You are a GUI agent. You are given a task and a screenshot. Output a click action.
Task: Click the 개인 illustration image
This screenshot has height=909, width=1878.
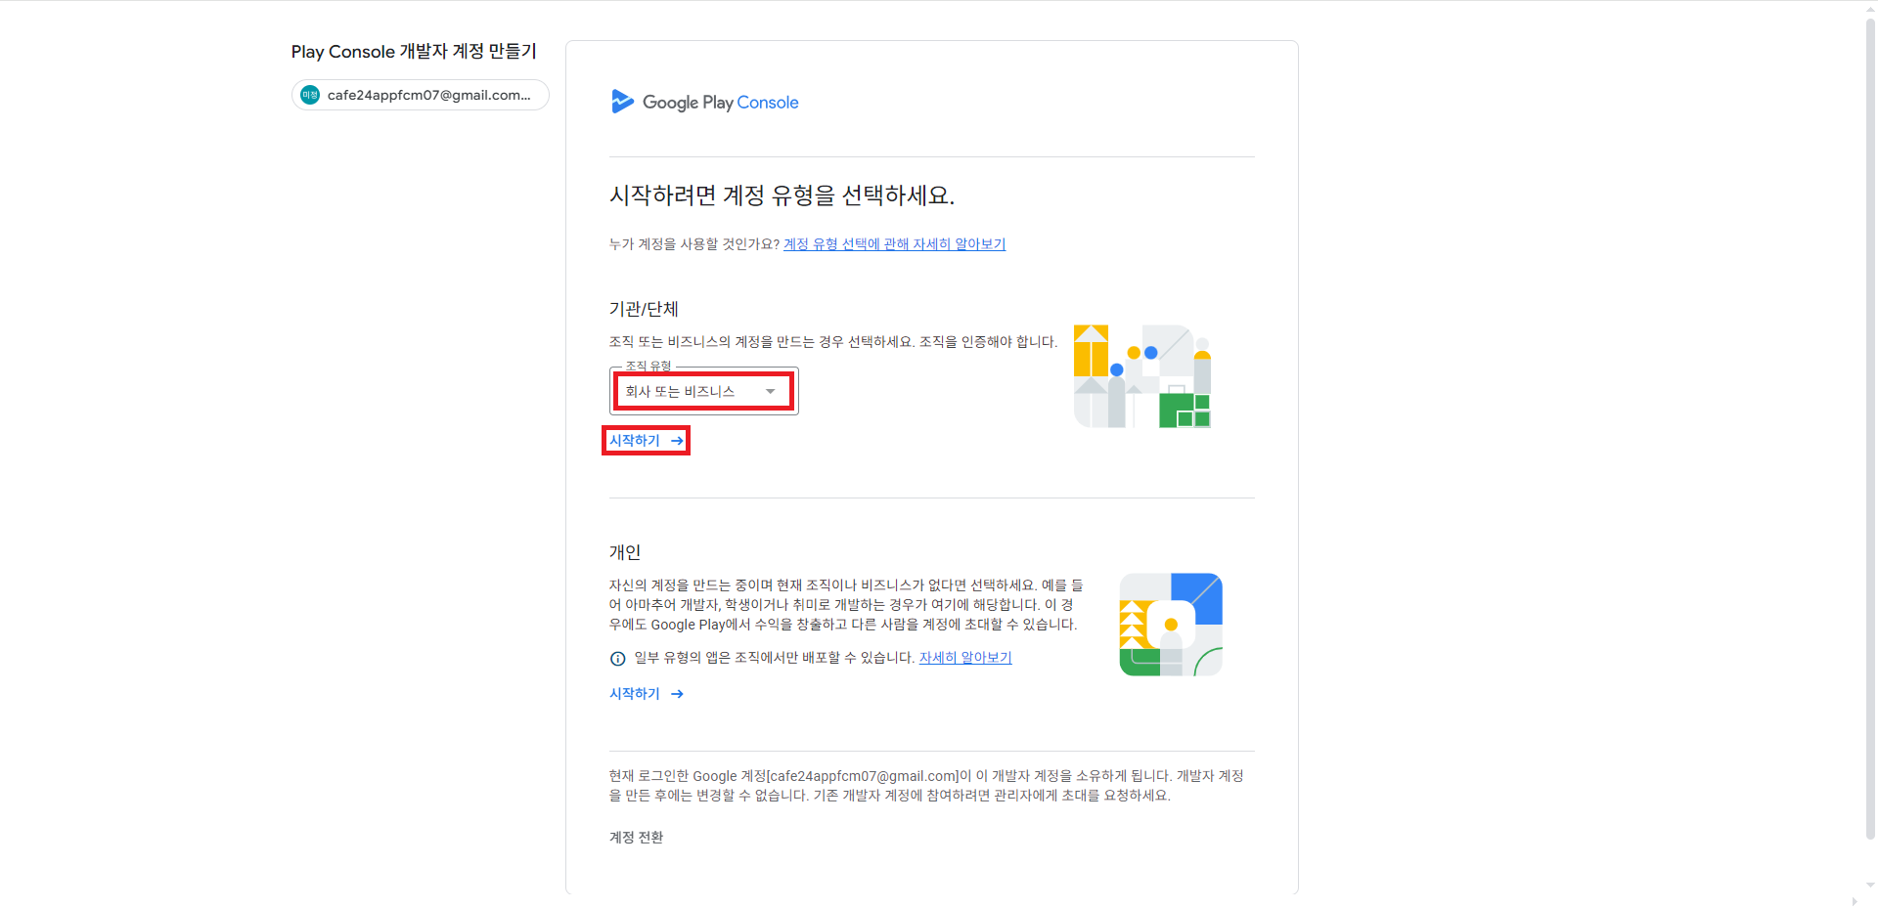(x=1171, y=625)
